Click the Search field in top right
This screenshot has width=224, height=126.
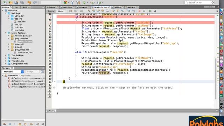(199, 2)
